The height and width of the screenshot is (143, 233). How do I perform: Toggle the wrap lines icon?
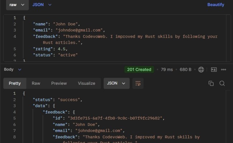[x=138, y=83]
